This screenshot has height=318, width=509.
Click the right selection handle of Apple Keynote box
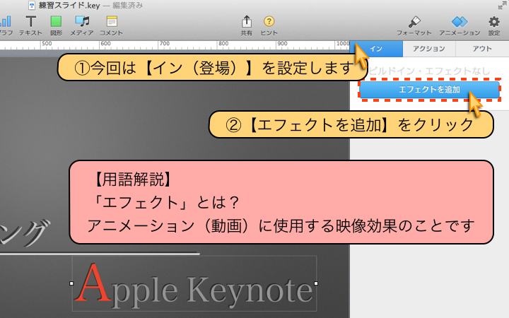click(x=316, y=283)
